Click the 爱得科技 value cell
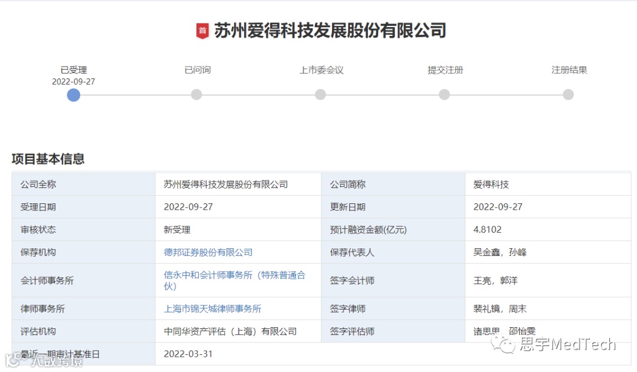The width and height of the screenshot is (637, 372). [548, 185]
